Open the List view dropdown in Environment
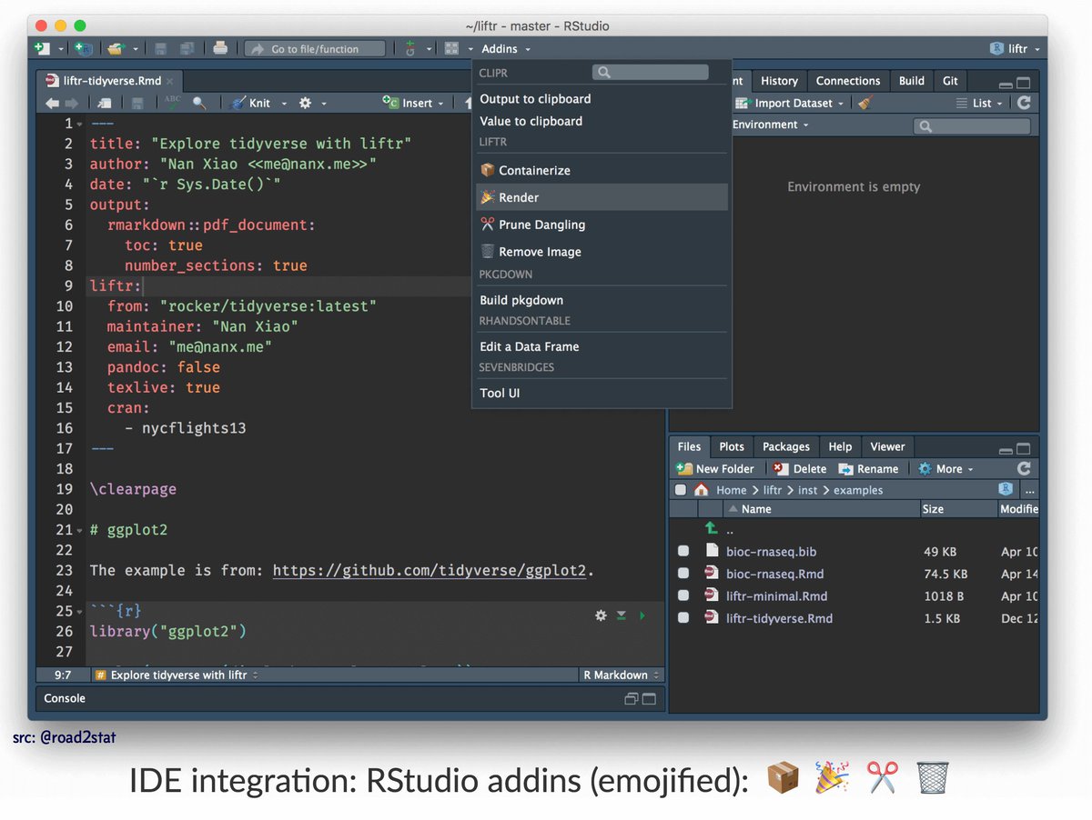The width and height of the screenshot is (1092, 820). click(x=981, y=103)
